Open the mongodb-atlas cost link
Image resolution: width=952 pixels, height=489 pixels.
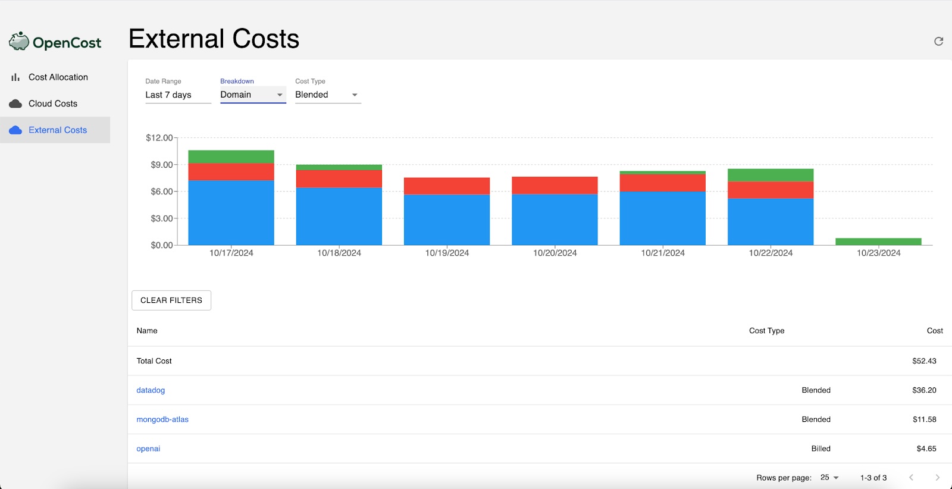162,419
